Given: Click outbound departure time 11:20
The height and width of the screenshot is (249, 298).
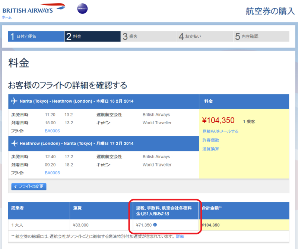Looking at the screenshot, I should pyautogui.click(x=50, y=115).
